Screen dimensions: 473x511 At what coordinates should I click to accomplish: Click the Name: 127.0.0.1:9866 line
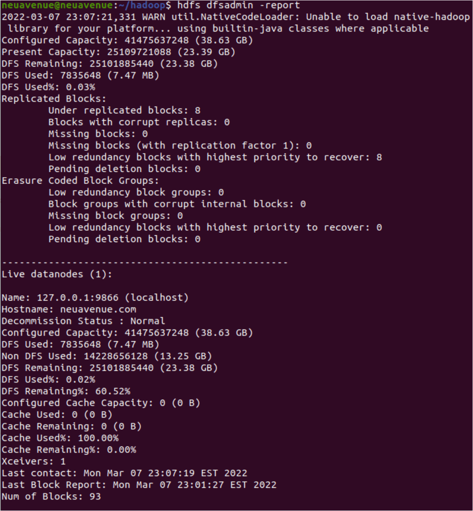[95, 298]
